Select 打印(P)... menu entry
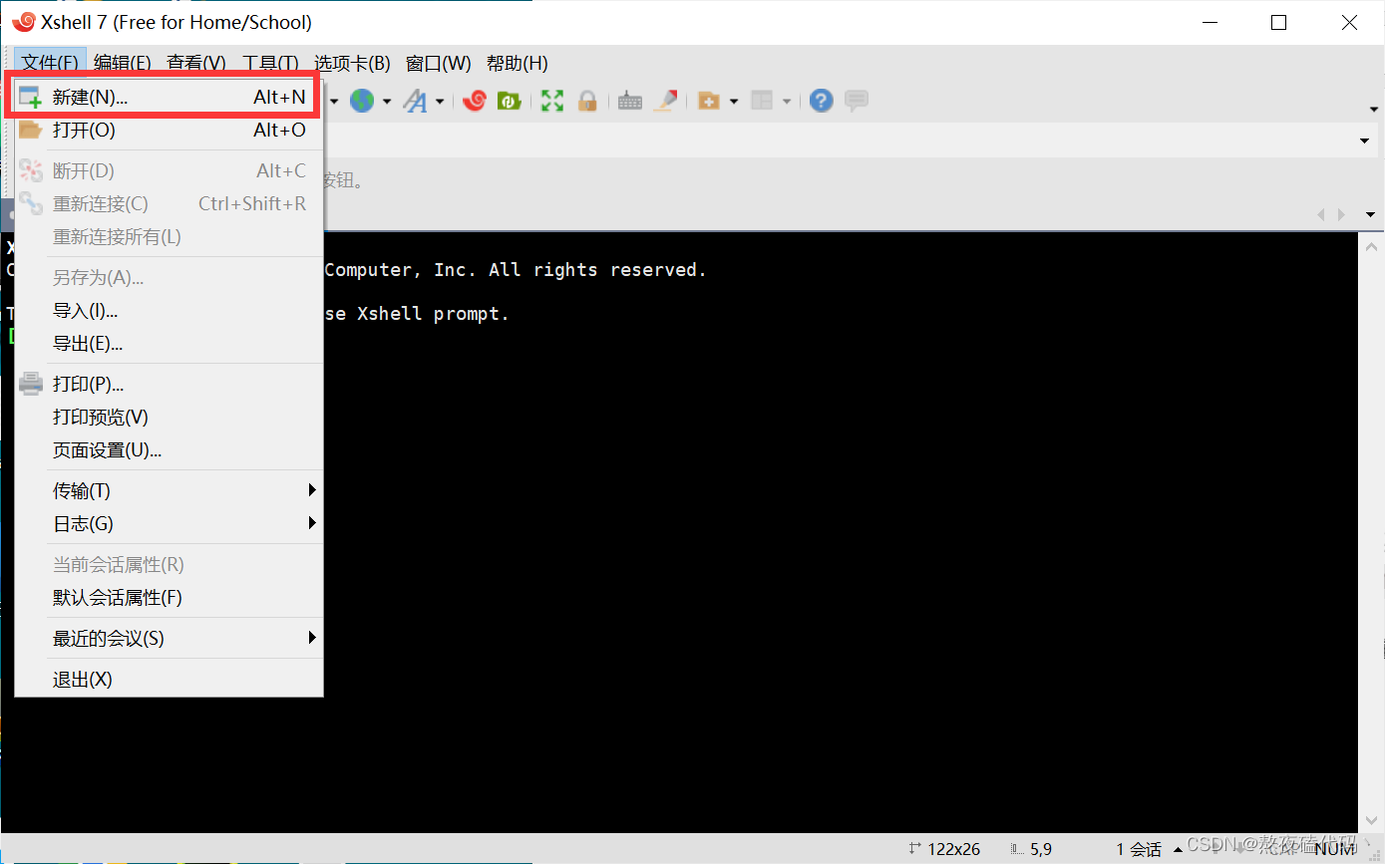Screen dimensions: 1385x864 [x=169, y=384]
